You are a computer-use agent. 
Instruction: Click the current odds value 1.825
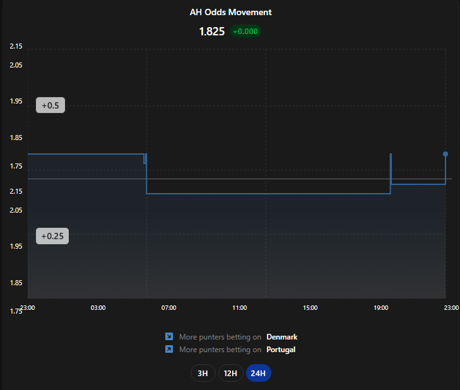point(212,32)
